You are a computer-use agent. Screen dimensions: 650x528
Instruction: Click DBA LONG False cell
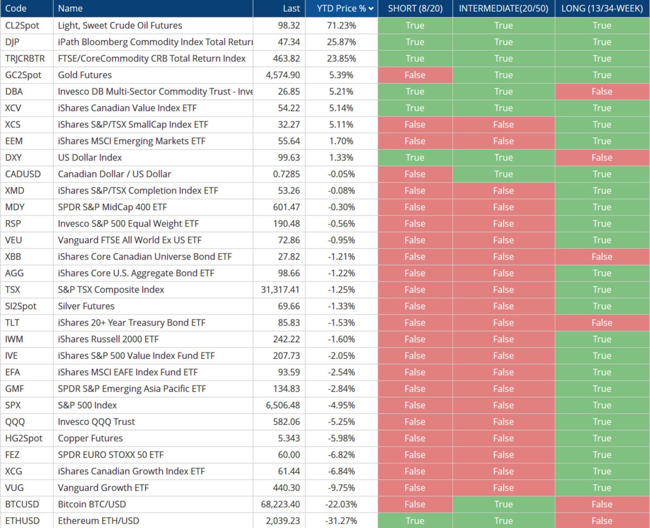tap(602, 92)
